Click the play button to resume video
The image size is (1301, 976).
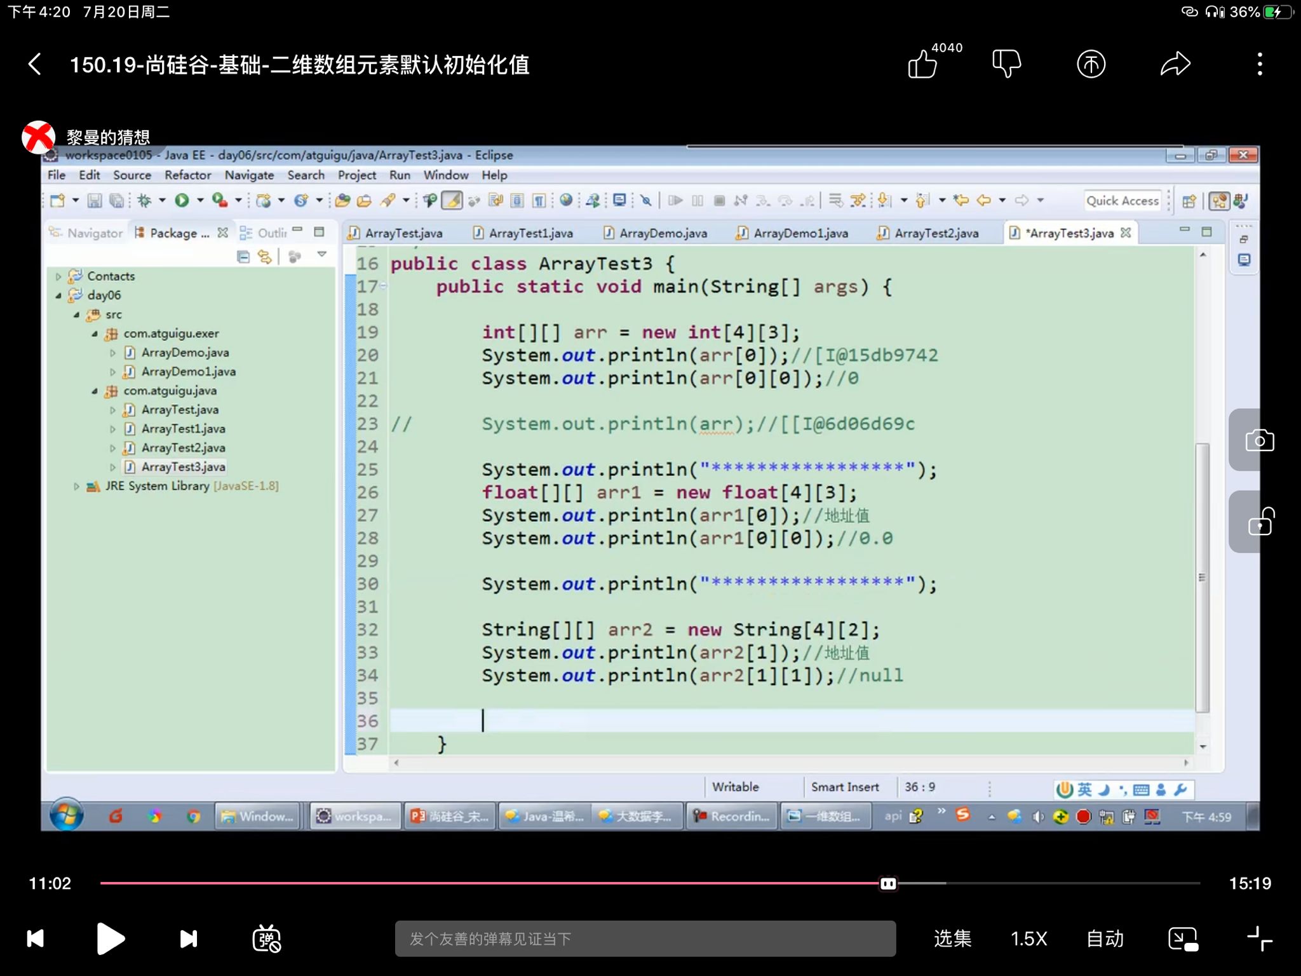pos(111,938)
